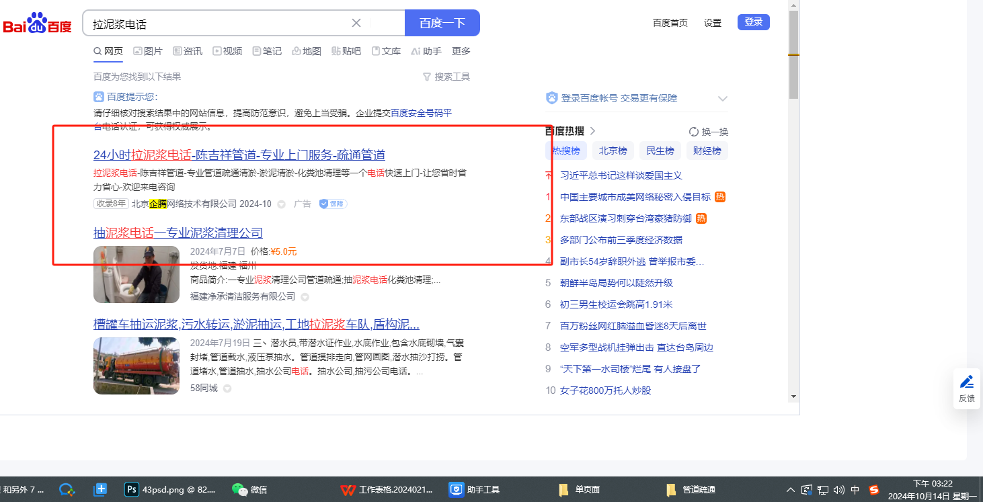
Task: Show hidden system tray icons
Action: 791,490
